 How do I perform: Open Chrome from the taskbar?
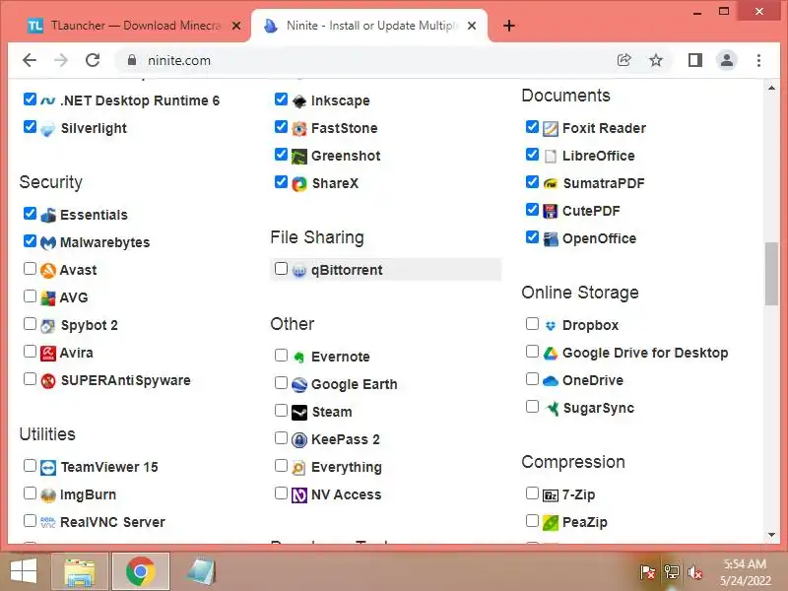(140, 571)
